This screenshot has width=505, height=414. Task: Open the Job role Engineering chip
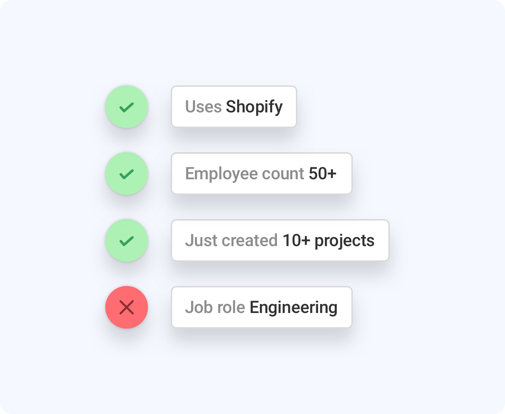pos(261,307)
